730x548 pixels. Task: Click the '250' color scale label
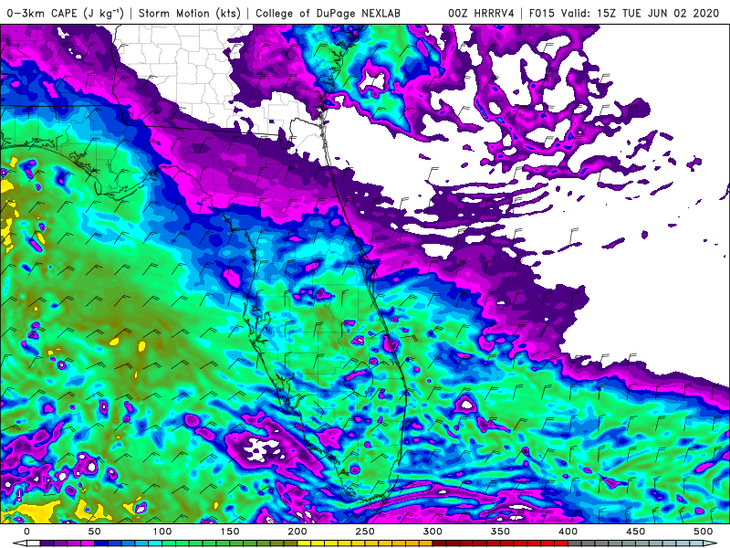click(365, 532)
